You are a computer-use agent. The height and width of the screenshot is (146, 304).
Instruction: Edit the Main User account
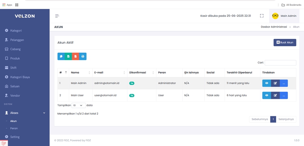click(275, 95)
